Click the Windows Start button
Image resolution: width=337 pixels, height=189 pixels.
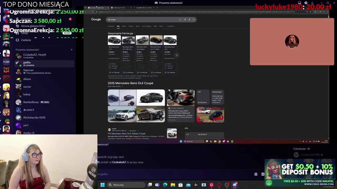click(103, 185)
